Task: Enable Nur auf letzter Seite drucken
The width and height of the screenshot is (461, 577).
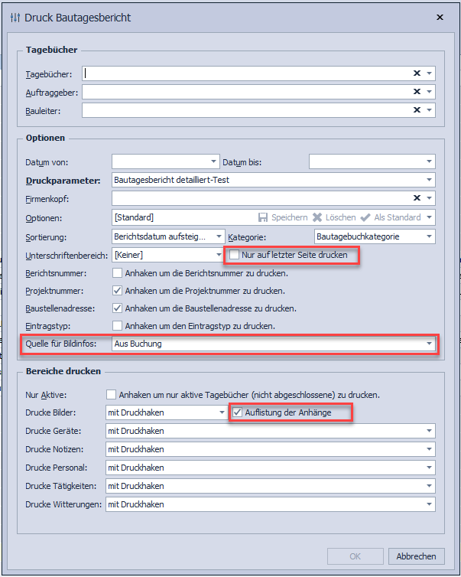Action: (x=235, y=254)
